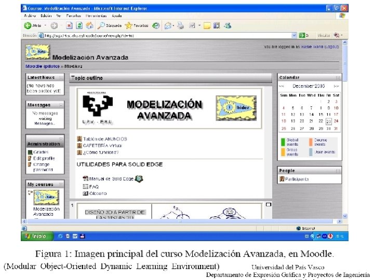Click the Edit profile icon
Screen dimensions: 374x280
point(30,158)
